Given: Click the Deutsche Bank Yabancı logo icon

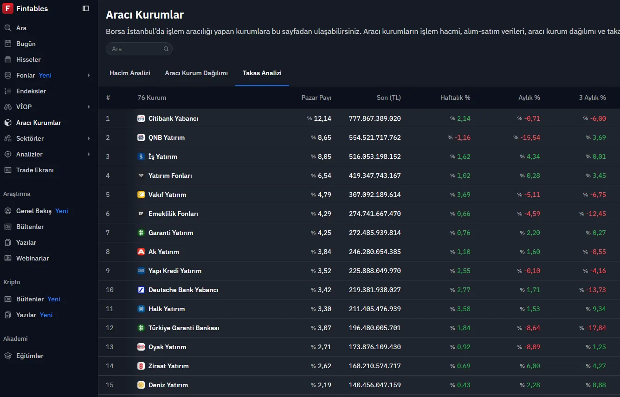Looking at the screenshot, I should (141, 290).
